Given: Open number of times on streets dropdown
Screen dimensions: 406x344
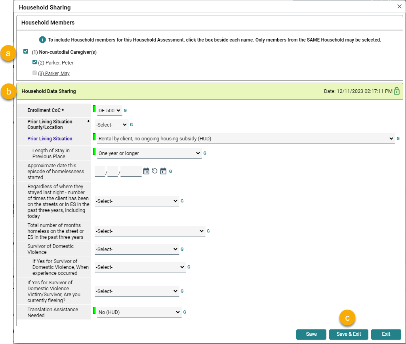Looking at the screenshot, I should 137,201.
